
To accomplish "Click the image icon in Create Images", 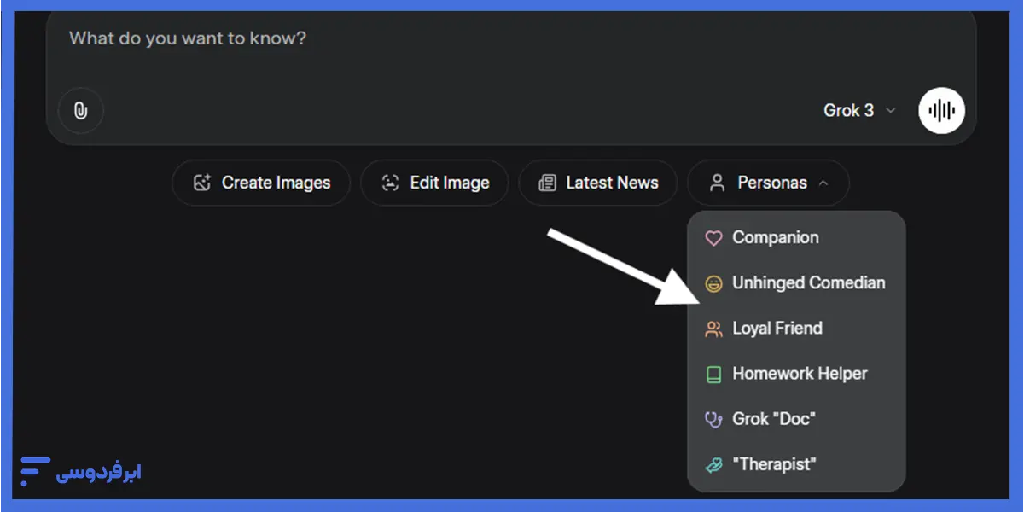I will point(201,183).
